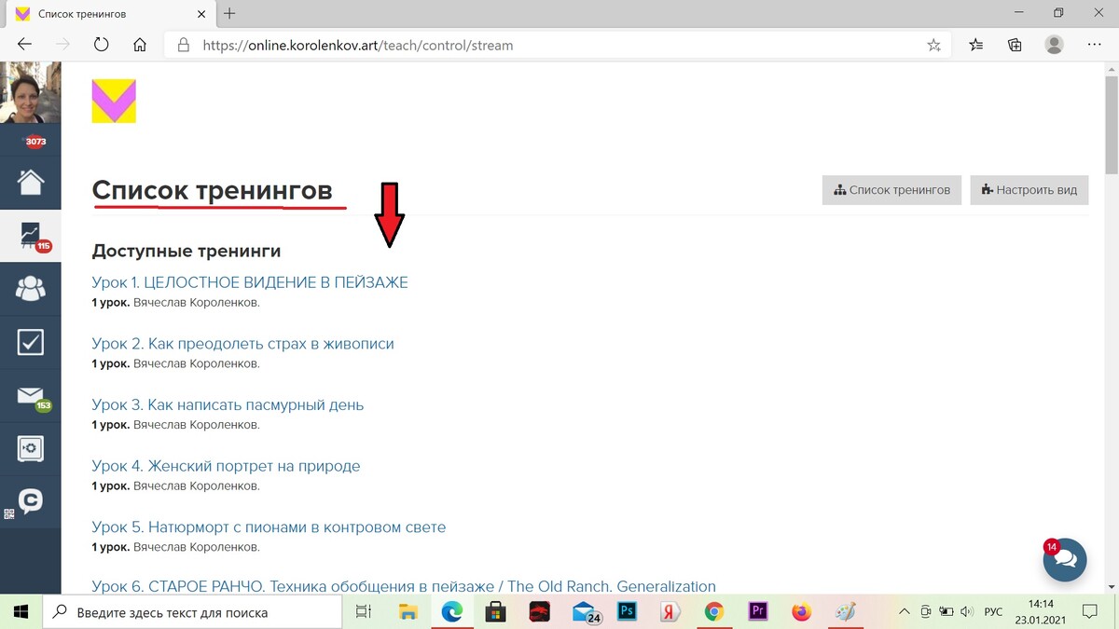Open the Paint app on the taskbar
The image size is (1119, 629).
[845, 611]
